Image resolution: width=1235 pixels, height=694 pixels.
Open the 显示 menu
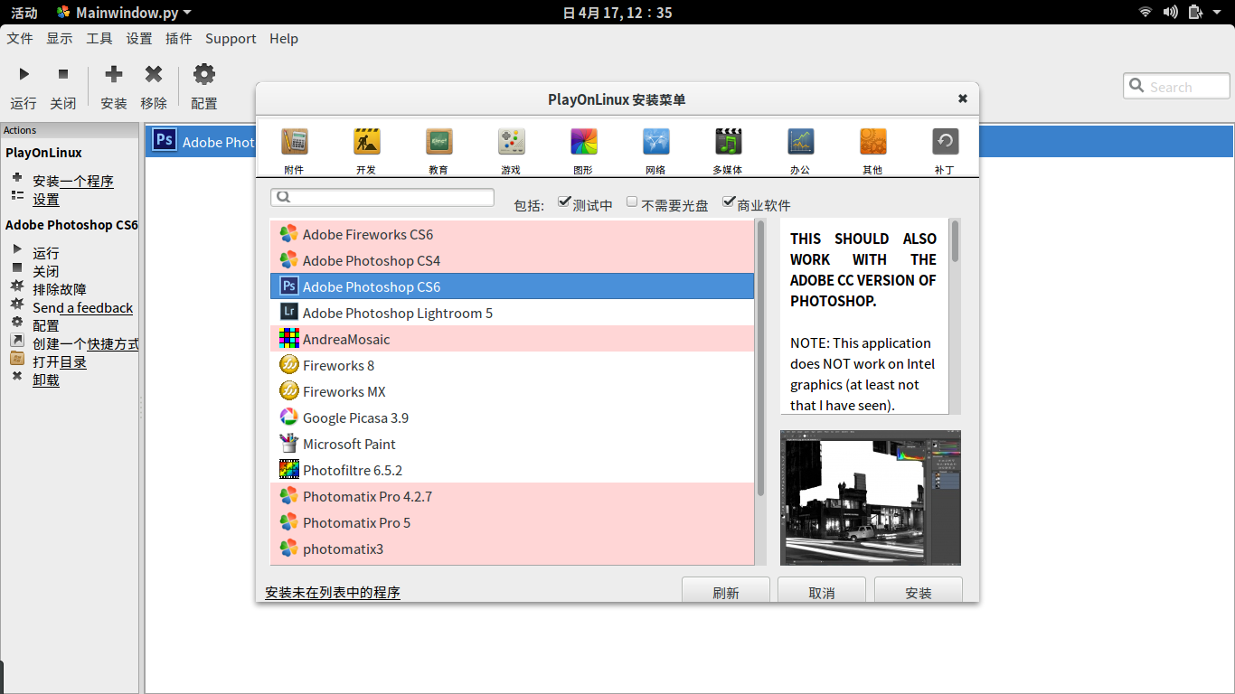(x=60, y=38)
